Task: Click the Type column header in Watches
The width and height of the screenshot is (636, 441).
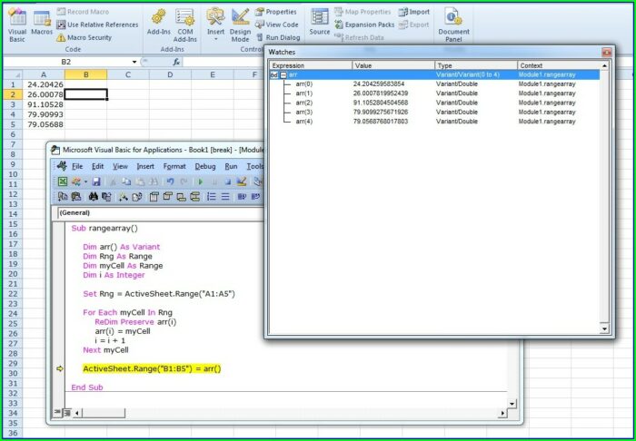Action: coord(476,65)
